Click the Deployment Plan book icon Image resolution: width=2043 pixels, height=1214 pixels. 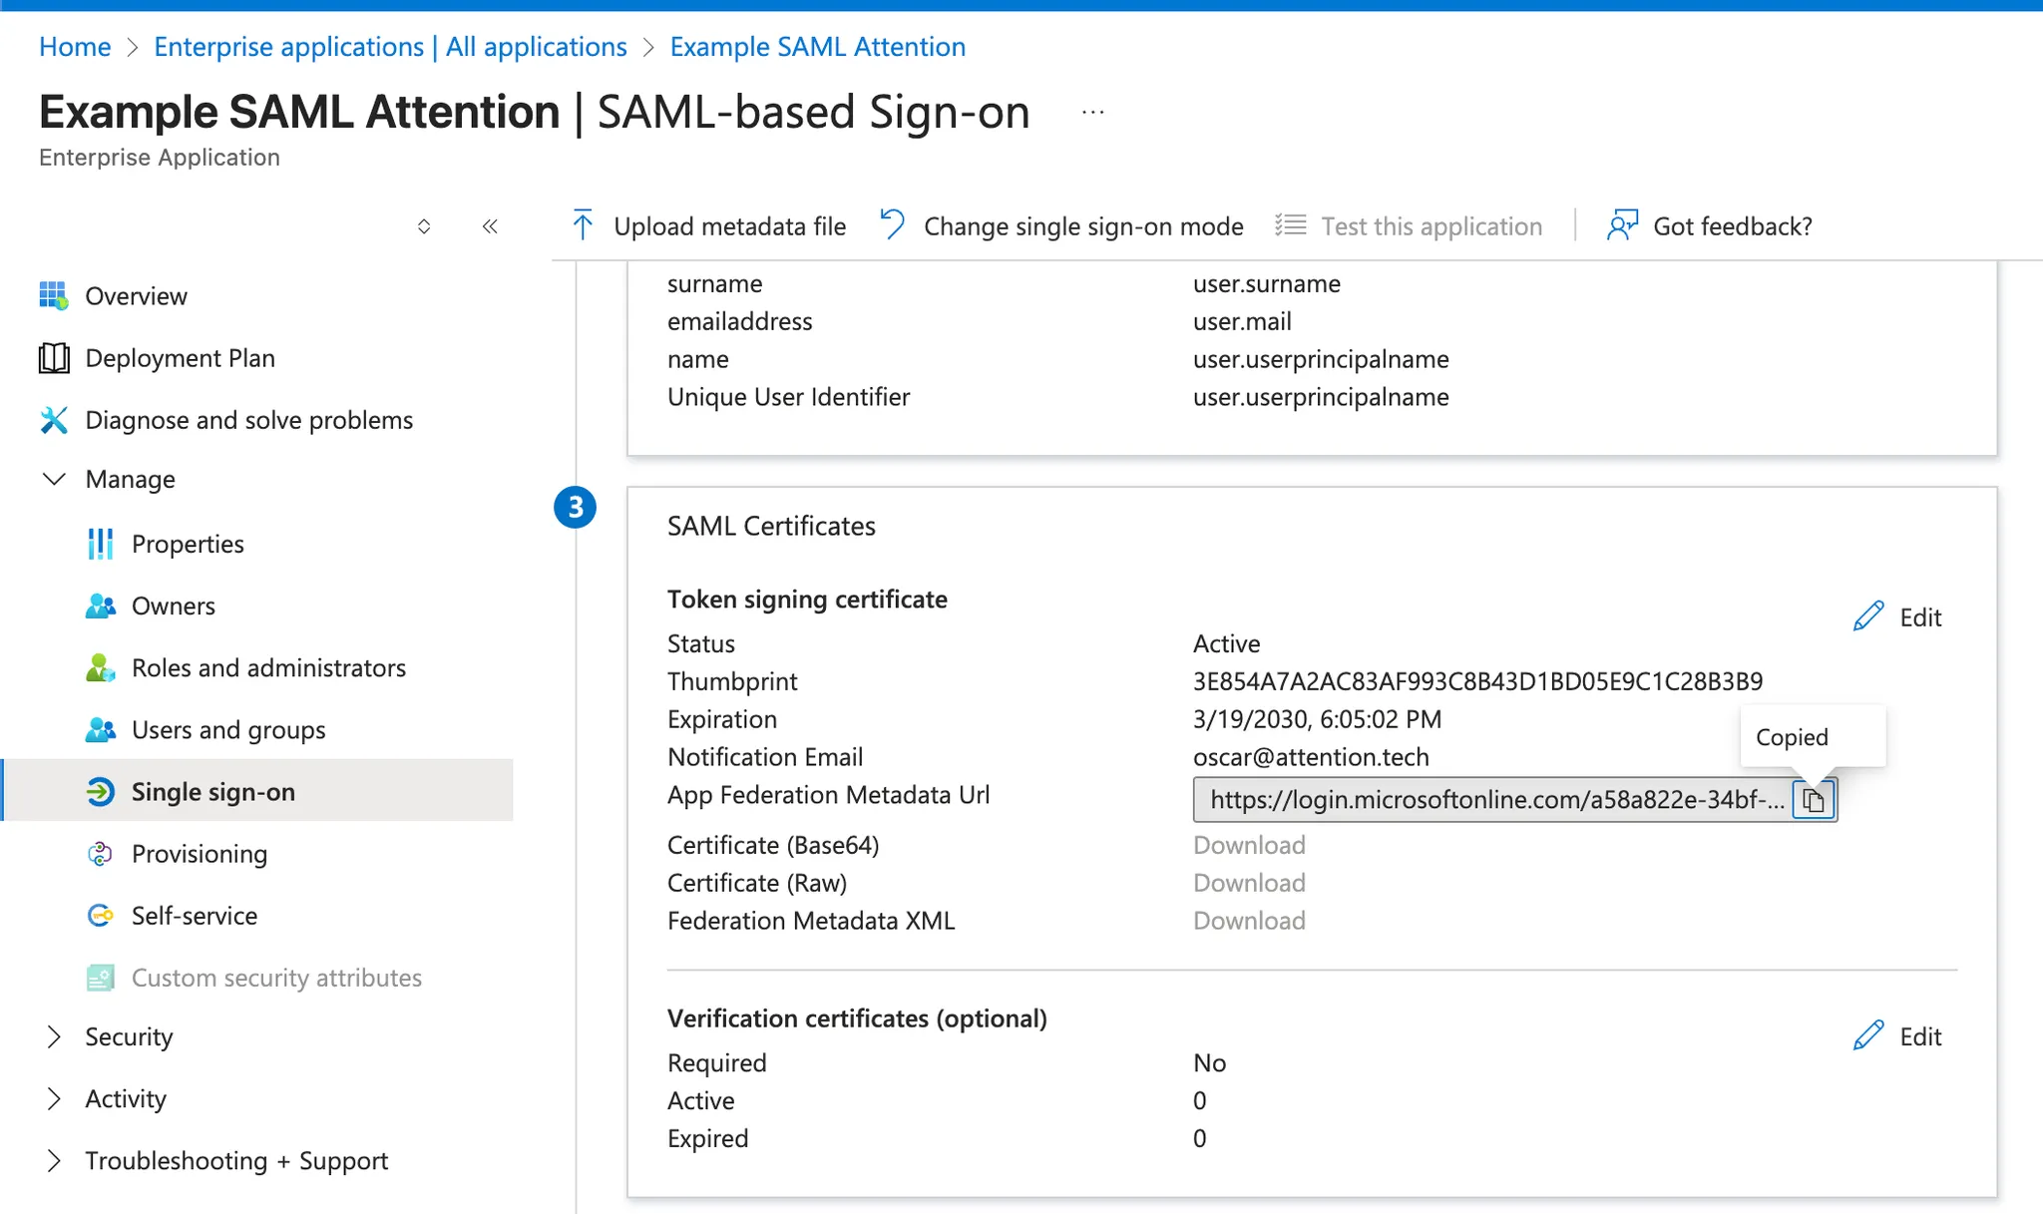coord(54,358)
